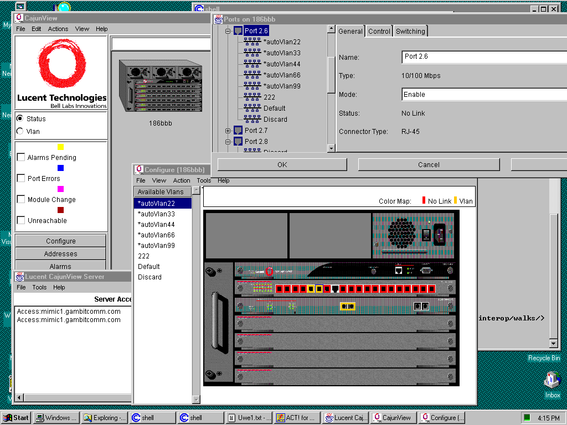Enable the Alarms Pending checkbox
Image resolution: width=567 pixels, height=425 pixels.
[21, 158]
